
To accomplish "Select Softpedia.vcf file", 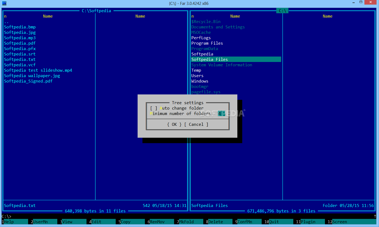I will click(20, 65).
